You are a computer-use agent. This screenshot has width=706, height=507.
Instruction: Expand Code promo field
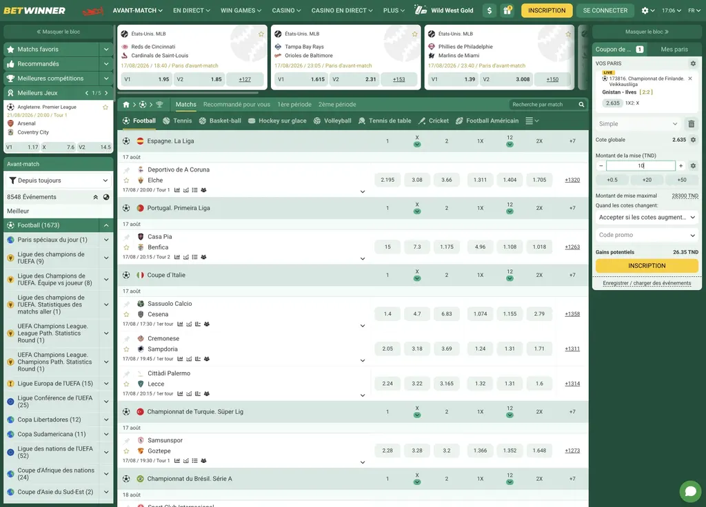647,235
